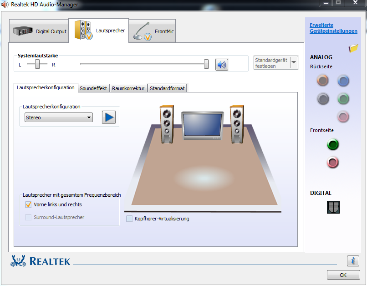This screenshot has width=367, height=286.
Task: Minimize the Realtek HD Audio-Manager window
Action: coord(326,3)
